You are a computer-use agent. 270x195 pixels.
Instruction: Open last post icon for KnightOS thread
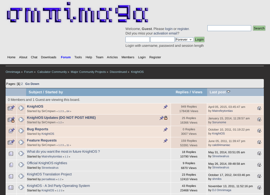click(x=259, y=108)
